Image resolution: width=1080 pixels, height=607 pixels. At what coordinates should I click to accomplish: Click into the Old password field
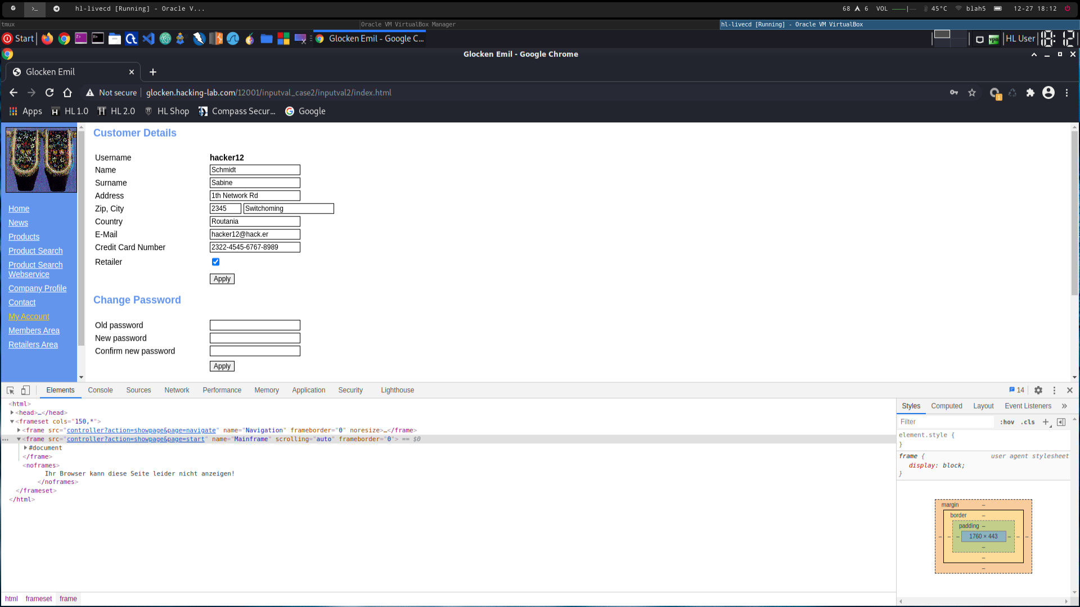255,325
